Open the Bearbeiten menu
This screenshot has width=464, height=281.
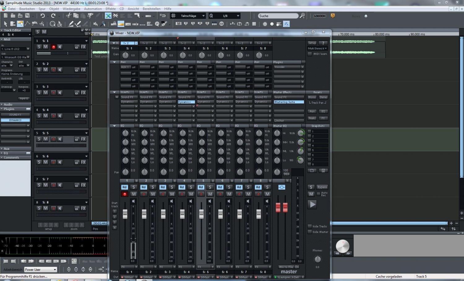pos(27,9)
